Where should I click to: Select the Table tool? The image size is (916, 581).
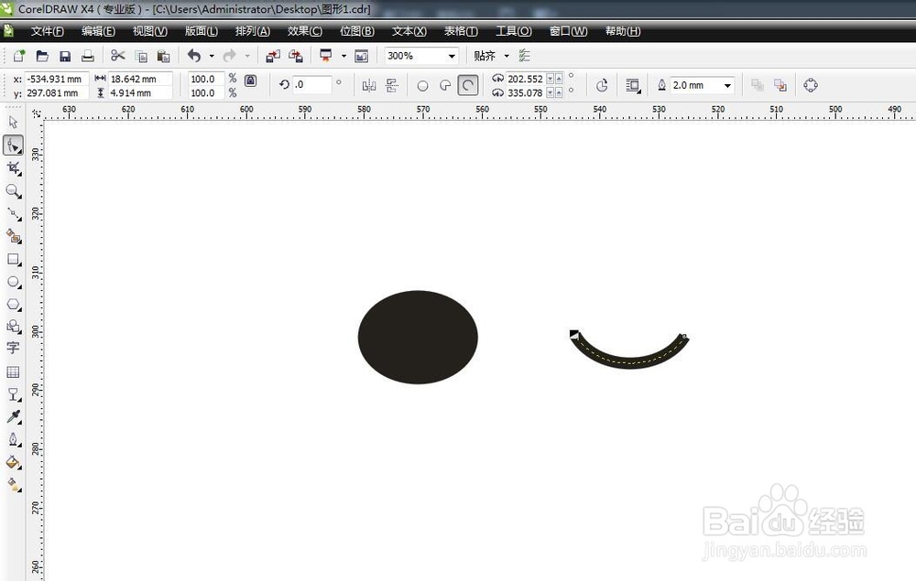click(13, 371)
